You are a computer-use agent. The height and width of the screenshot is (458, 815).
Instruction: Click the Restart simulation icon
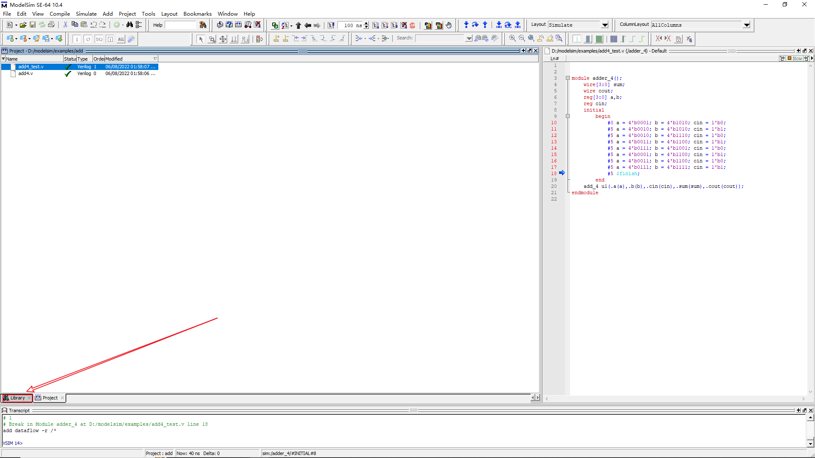pos(331,25)
